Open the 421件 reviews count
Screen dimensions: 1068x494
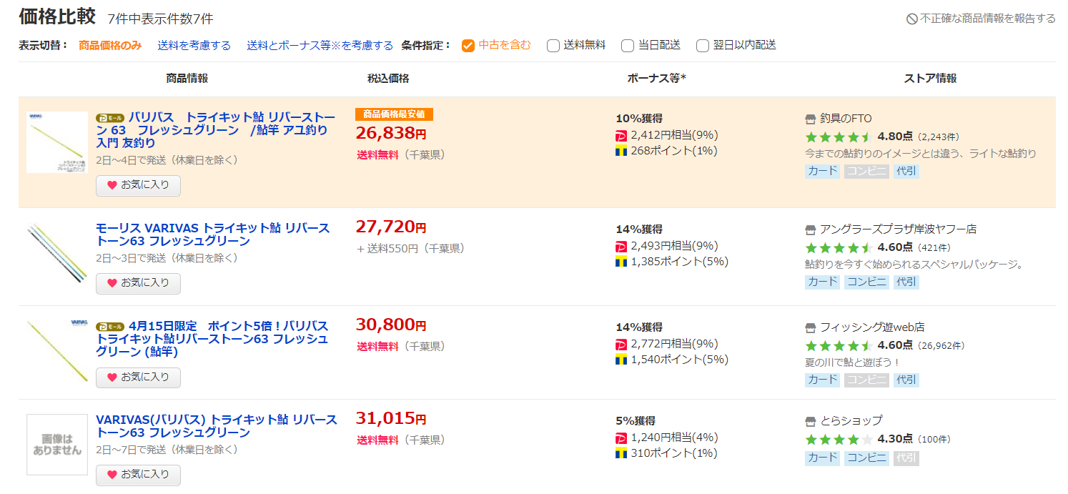tap(935, 248)
